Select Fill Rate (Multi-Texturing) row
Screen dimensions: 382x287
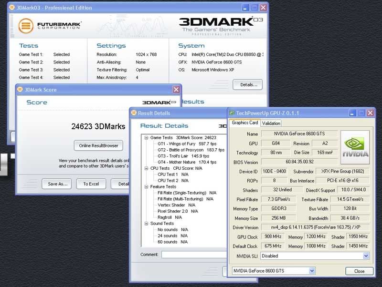pyautogui.click(x=185, y=199)
